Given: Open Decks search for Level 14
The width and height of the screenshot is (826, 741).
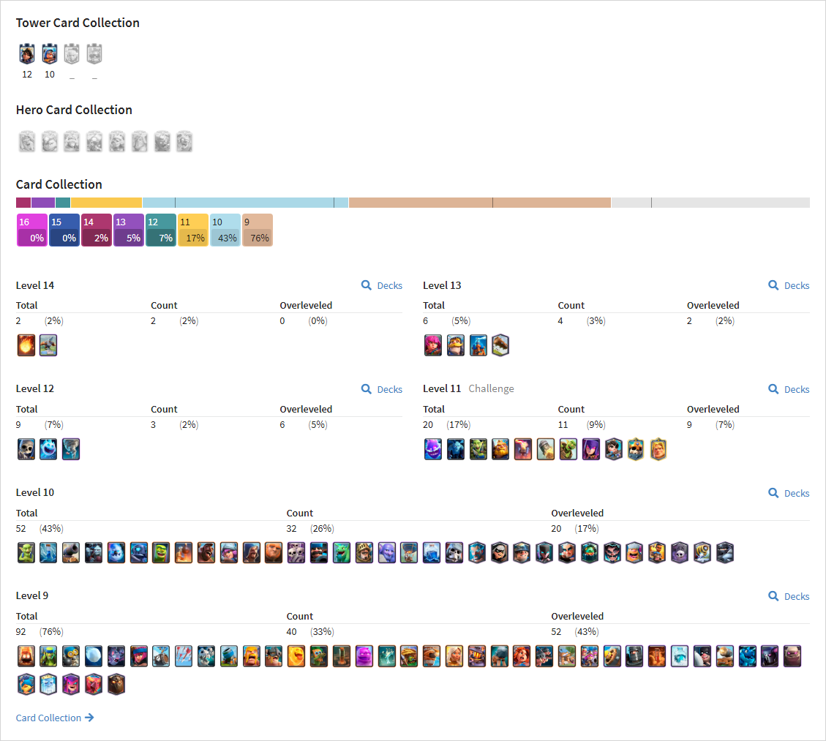Looking at the screenshot, I should coord(382,285).
